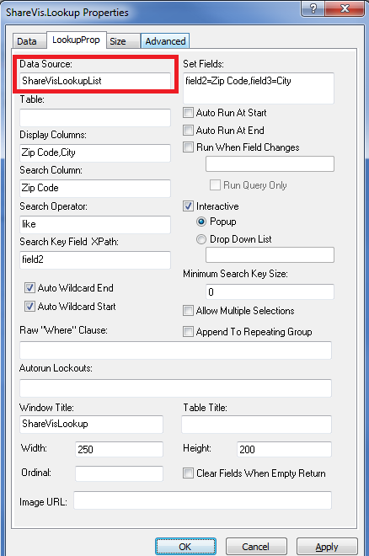The height and width of the screenshot is (556, 369).
Task: Toggle Run When Field Changes checkbox
Action: pos(188,147)
